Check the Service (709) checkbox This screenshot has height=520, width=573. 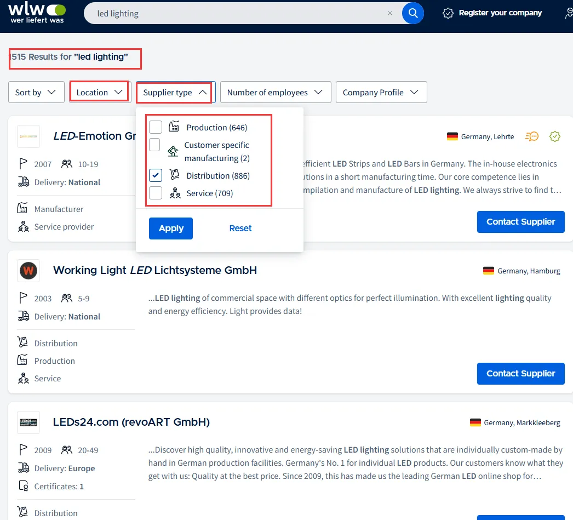click(x=156, y=193)
